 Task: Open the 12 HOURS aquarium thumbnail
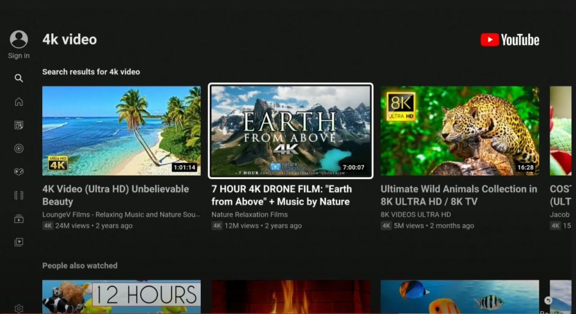[x=121, y=297]
